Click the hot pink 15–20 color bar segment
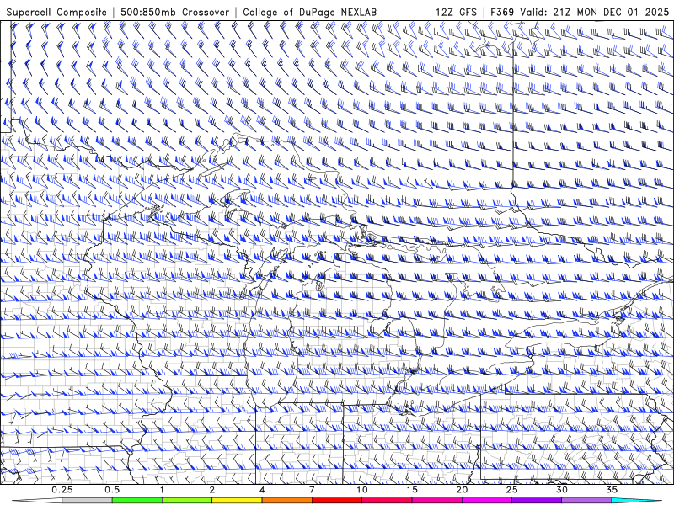 tap(437, 501)
